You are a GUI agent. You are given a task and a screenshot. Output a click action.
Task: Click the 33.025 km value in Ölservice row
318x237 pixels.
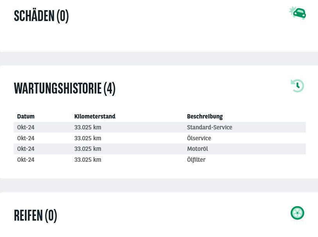tap(88, 138)
